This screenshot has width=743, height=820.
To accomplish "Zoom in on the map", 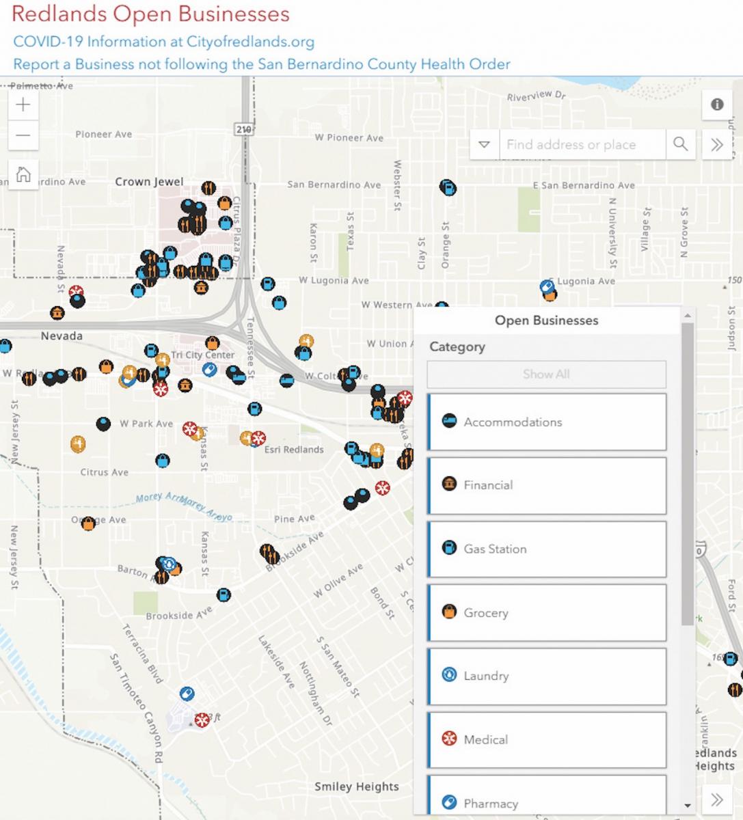I will (23, 105).
